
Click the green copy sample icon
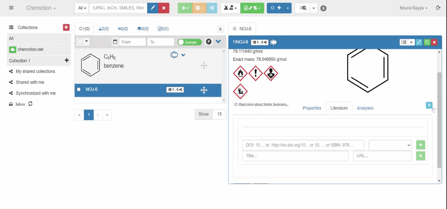[x=427, y=42]
